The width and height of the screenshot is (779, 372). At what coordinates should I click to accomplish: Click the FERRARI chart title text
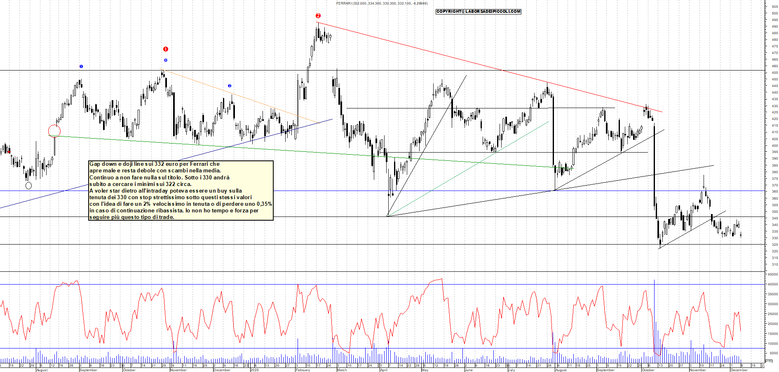click(382, 3)
